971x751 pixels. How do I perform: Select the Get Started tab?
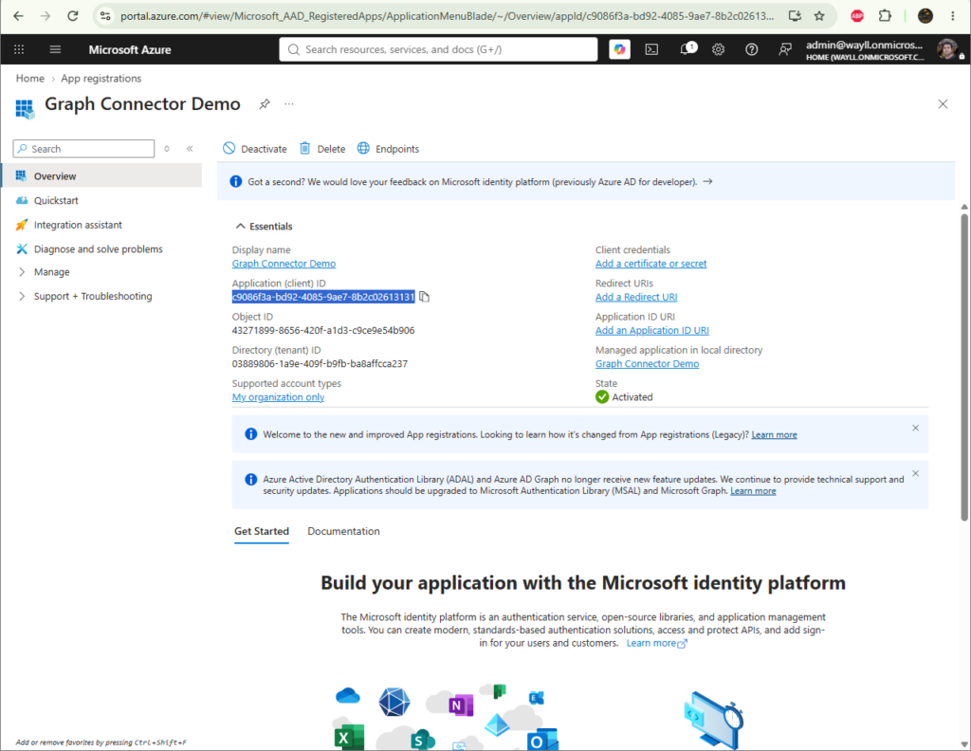tap(262, 531)
